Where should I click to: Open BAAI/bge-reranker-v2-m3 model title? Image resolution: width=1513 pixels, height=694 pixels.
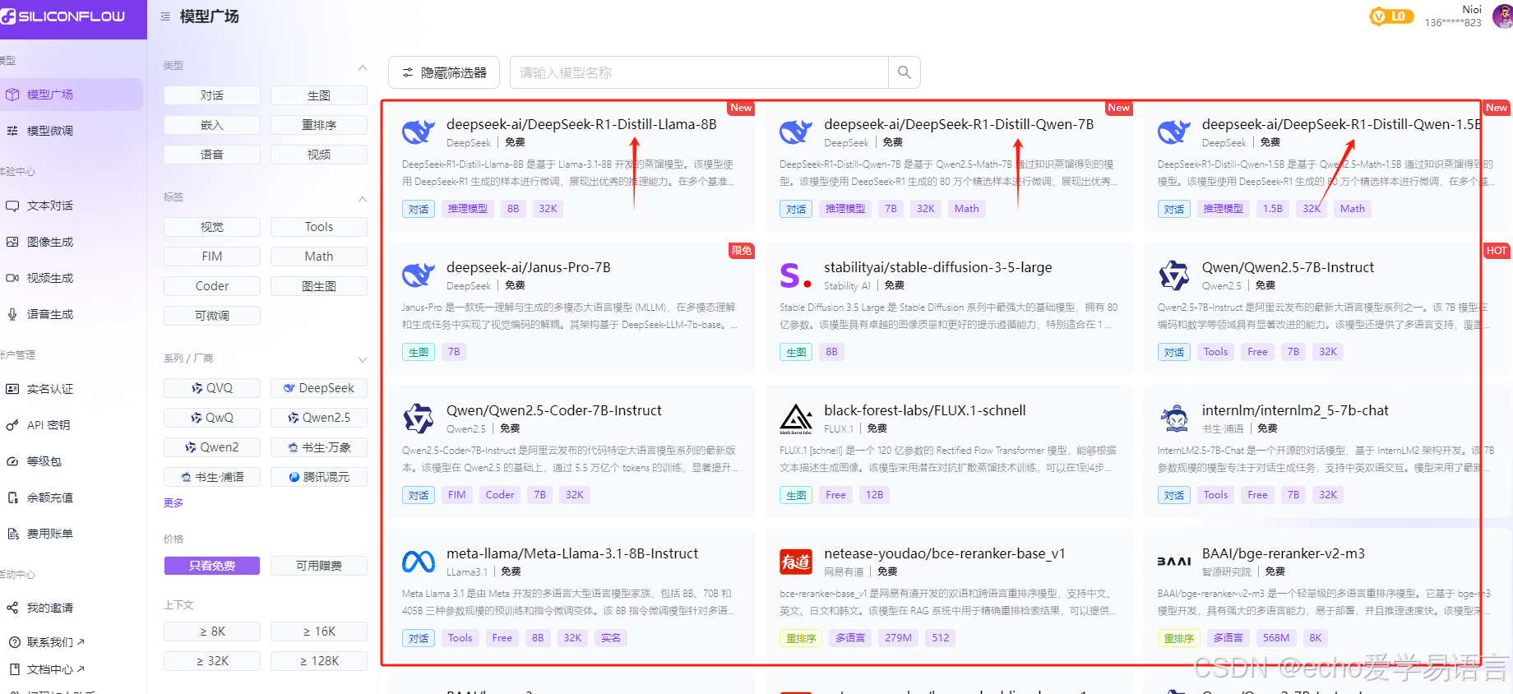click(x=1284, y=553)
